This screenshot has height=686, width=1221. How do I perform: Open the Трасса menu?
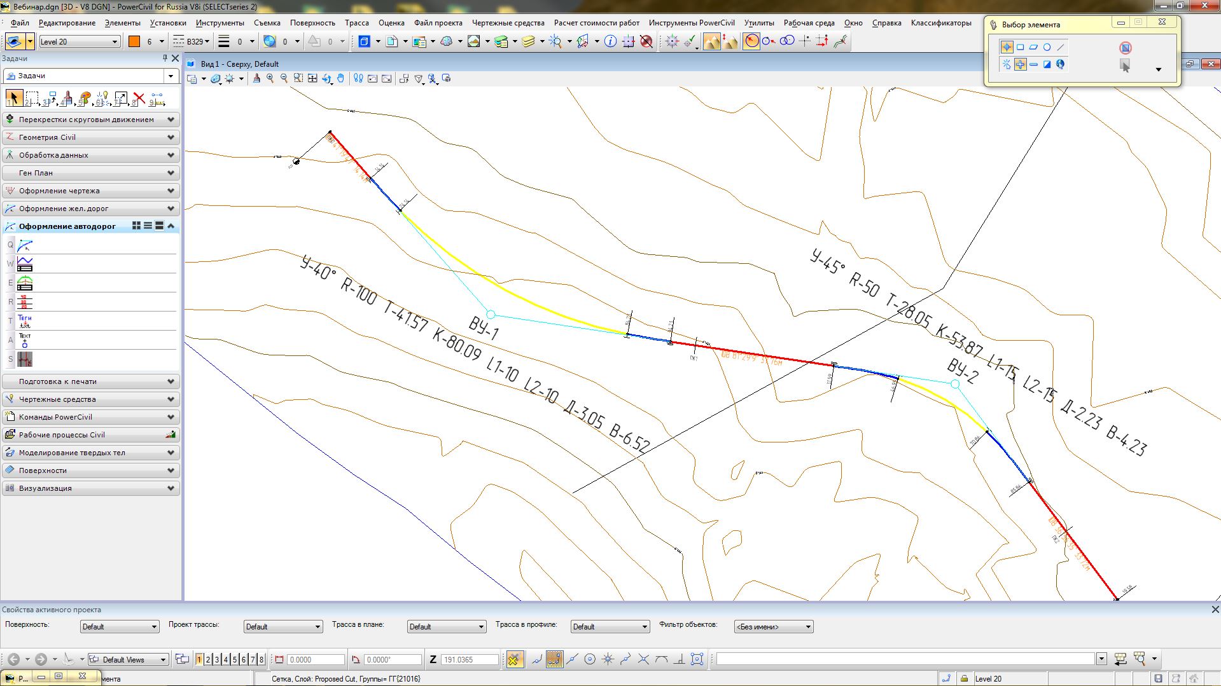tap(357, 23)
